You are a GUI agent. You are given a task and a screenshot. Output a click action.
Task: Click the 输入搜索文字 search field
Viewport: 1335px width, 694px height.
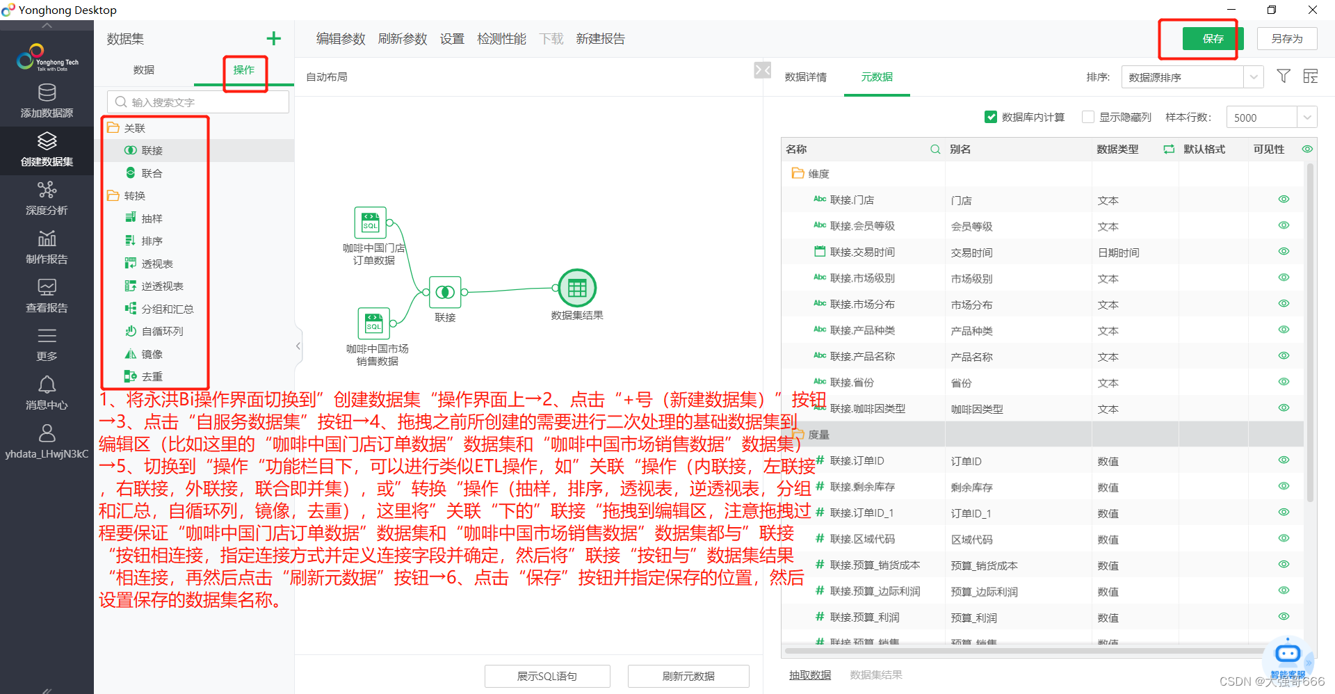tap(198, 102)
